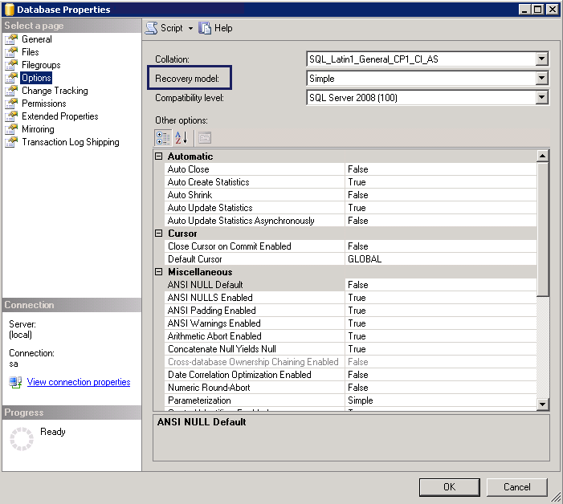The width and height of the screenshot is (563, 504).
Task: Click the Script button label
Action: coord(172,28)
